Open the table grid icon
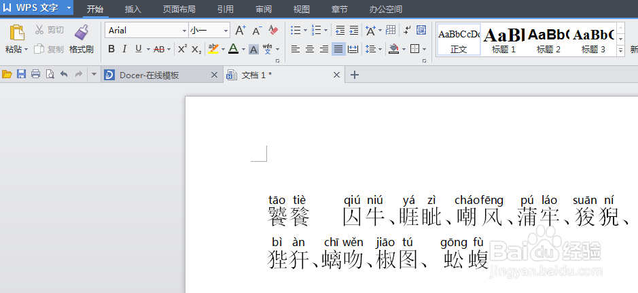The height and width of the screenshot is (293, 638). pyautogui.click(x=391, y=30)
